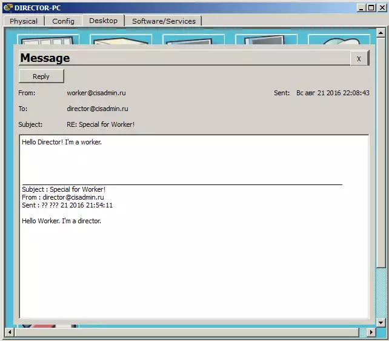389x341 pixels.
Task: Click the partially visible icon below the message panel
Action: pos(48,326)
